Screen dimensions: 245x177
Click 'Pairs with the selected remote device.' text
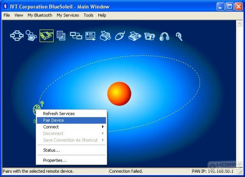click(38, 171)
